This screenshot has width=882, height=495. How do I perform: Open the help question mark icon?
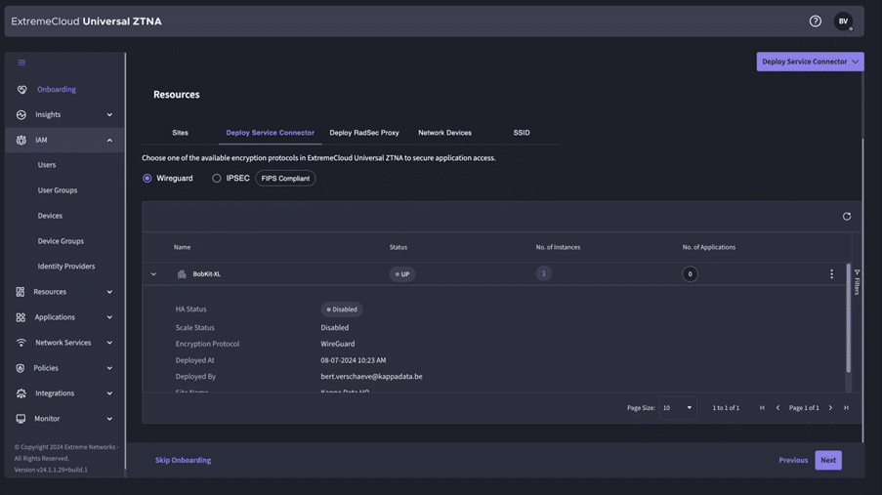pyautogui.click(x=816, y=21)
